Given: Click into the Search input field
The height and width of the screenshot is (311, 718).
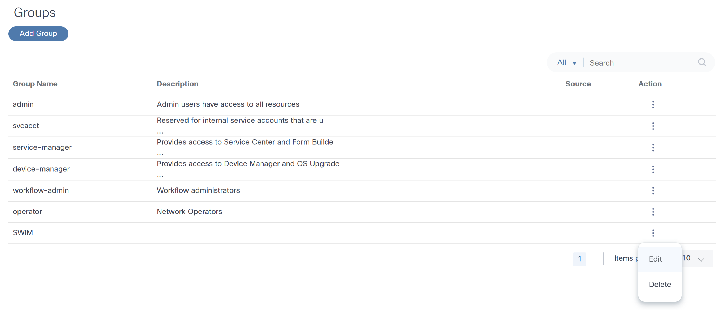Looking at the screenshot, I should (641, 63).
